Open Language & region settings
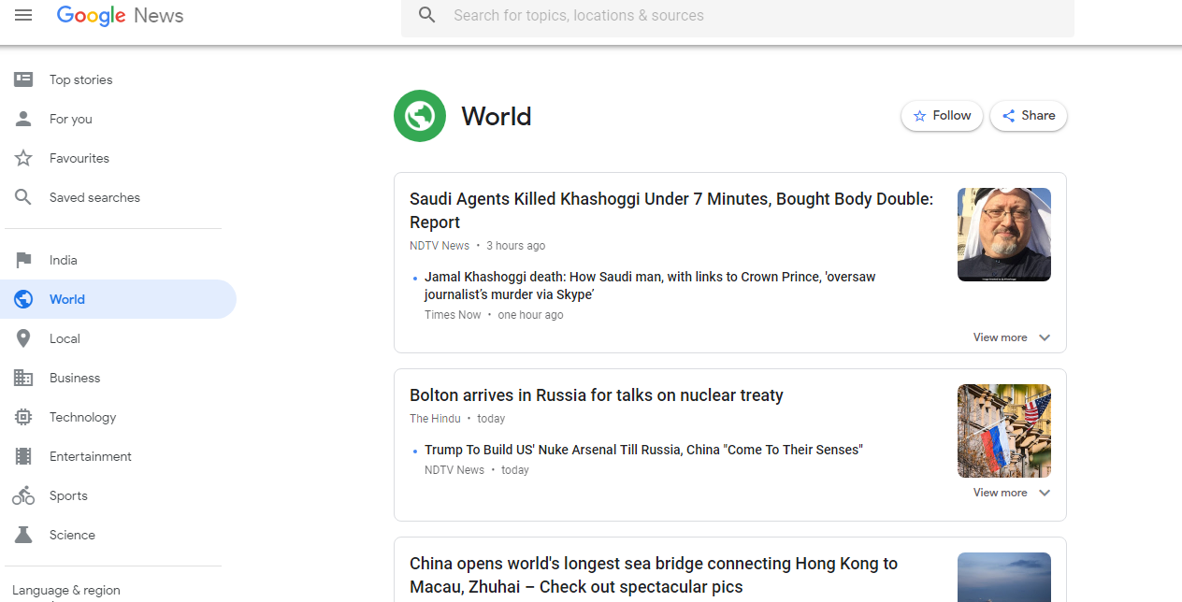The height and width of the screenshot is (602, 1182). click(x=66, y=590)
